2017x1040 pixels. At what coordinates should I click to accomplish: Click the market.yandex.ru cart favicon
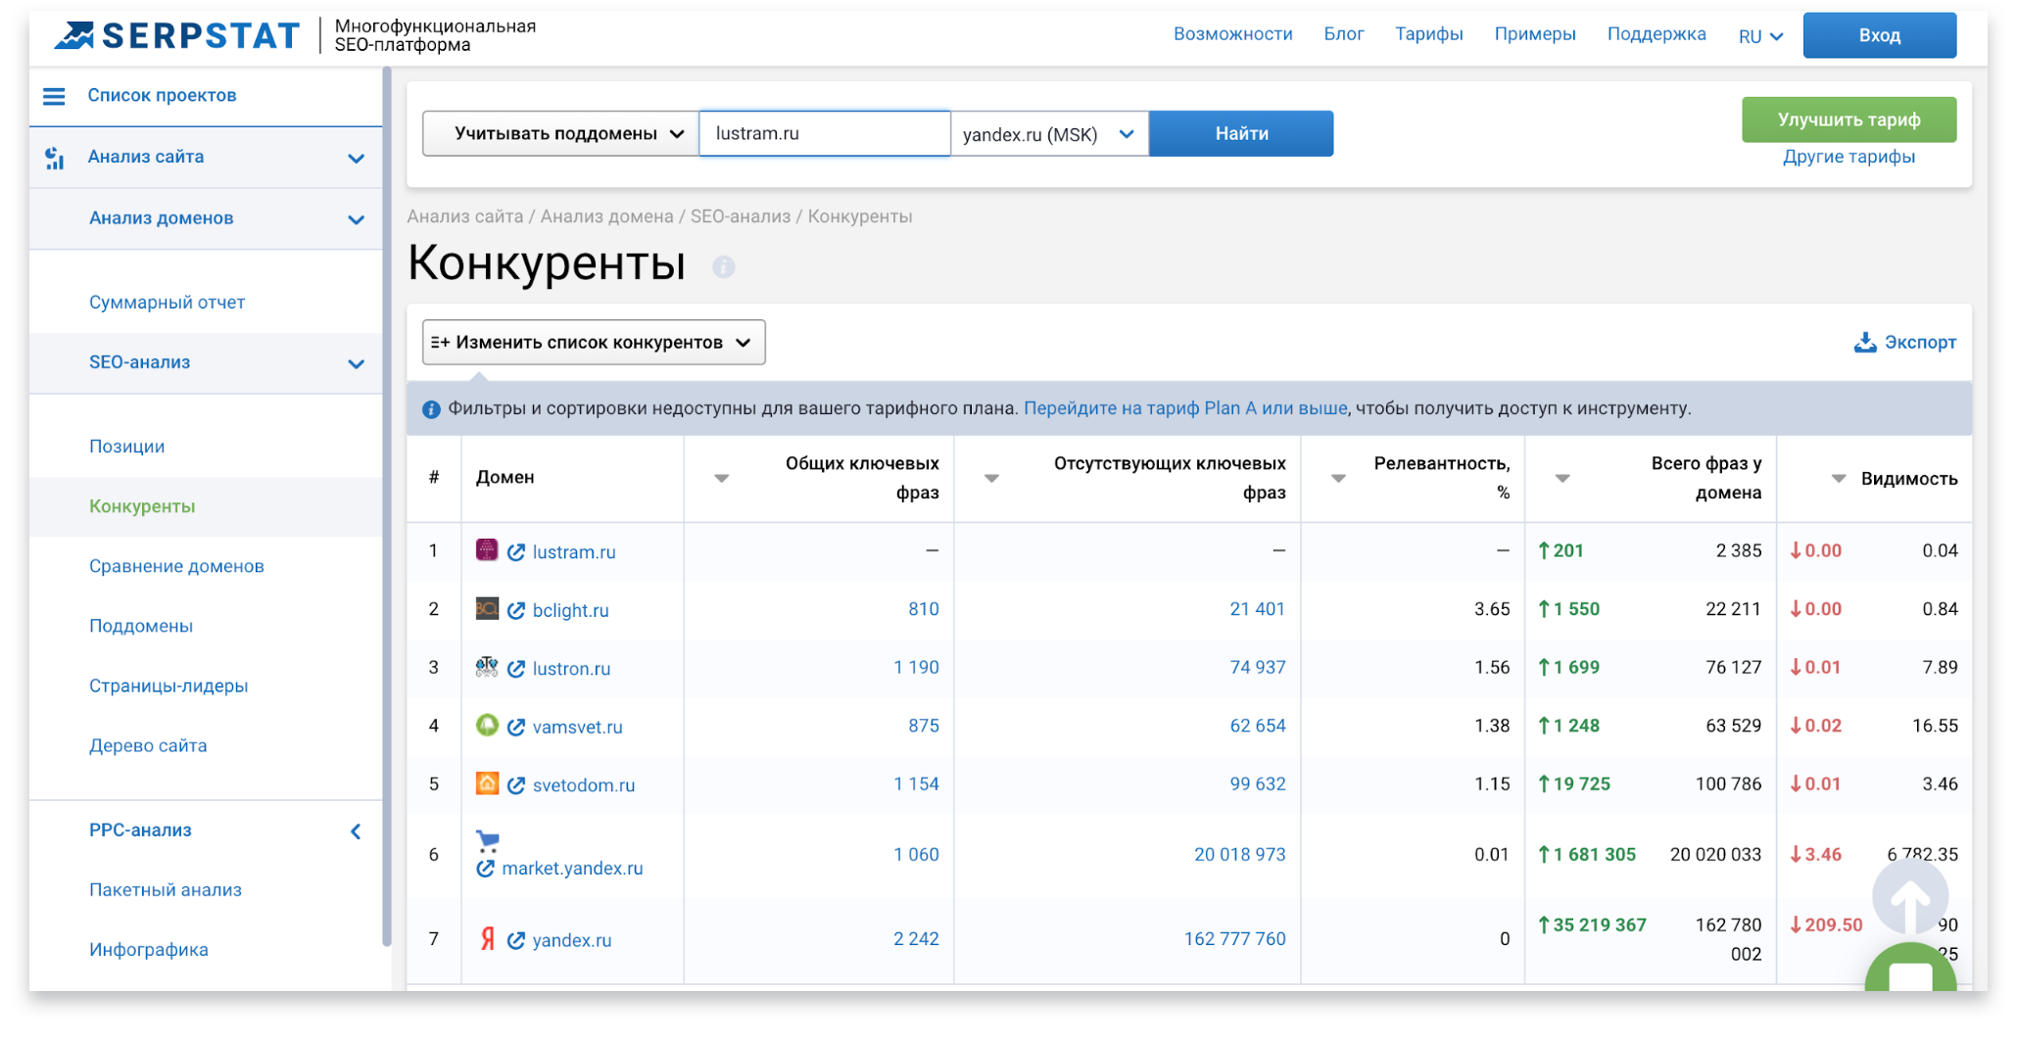pos(488,841)
